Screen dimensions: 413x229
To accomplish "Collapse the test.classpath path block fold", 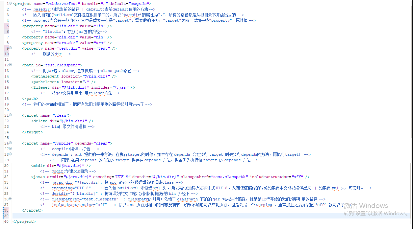I will (10, 65).
